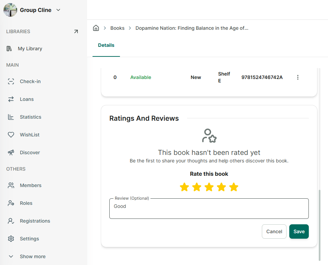Open the Check-in scanner icon
Screen dimensions: 328x265
coord(11,81)
